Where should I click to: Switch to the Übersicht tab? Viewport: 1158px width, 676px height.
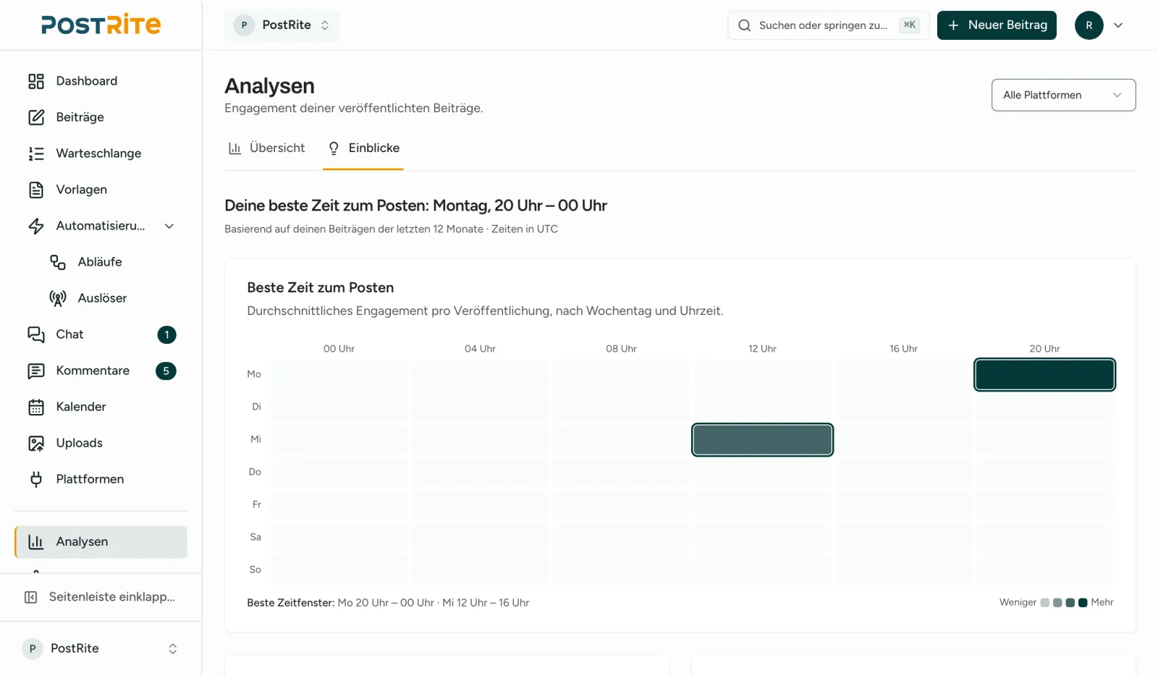(x=267, y=148)
